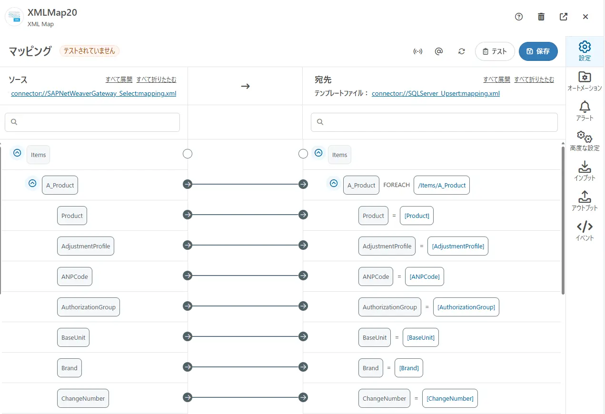Click the destination-side arrow connector for Brand
This screenshot has height=414, width=605.
pos(303,367)
